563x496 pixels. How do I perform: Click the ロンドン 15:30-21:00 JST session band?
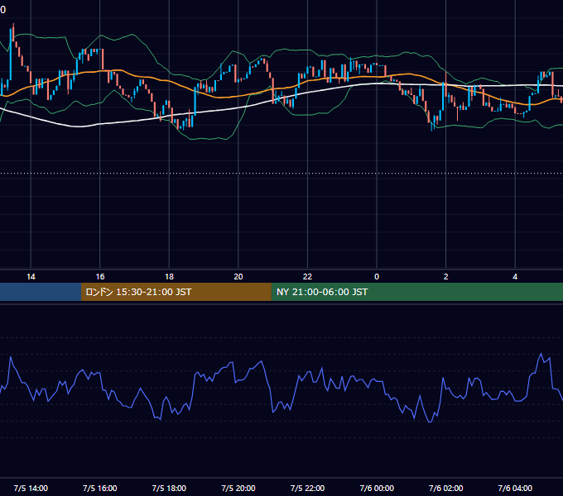click(x=176, y=292)
